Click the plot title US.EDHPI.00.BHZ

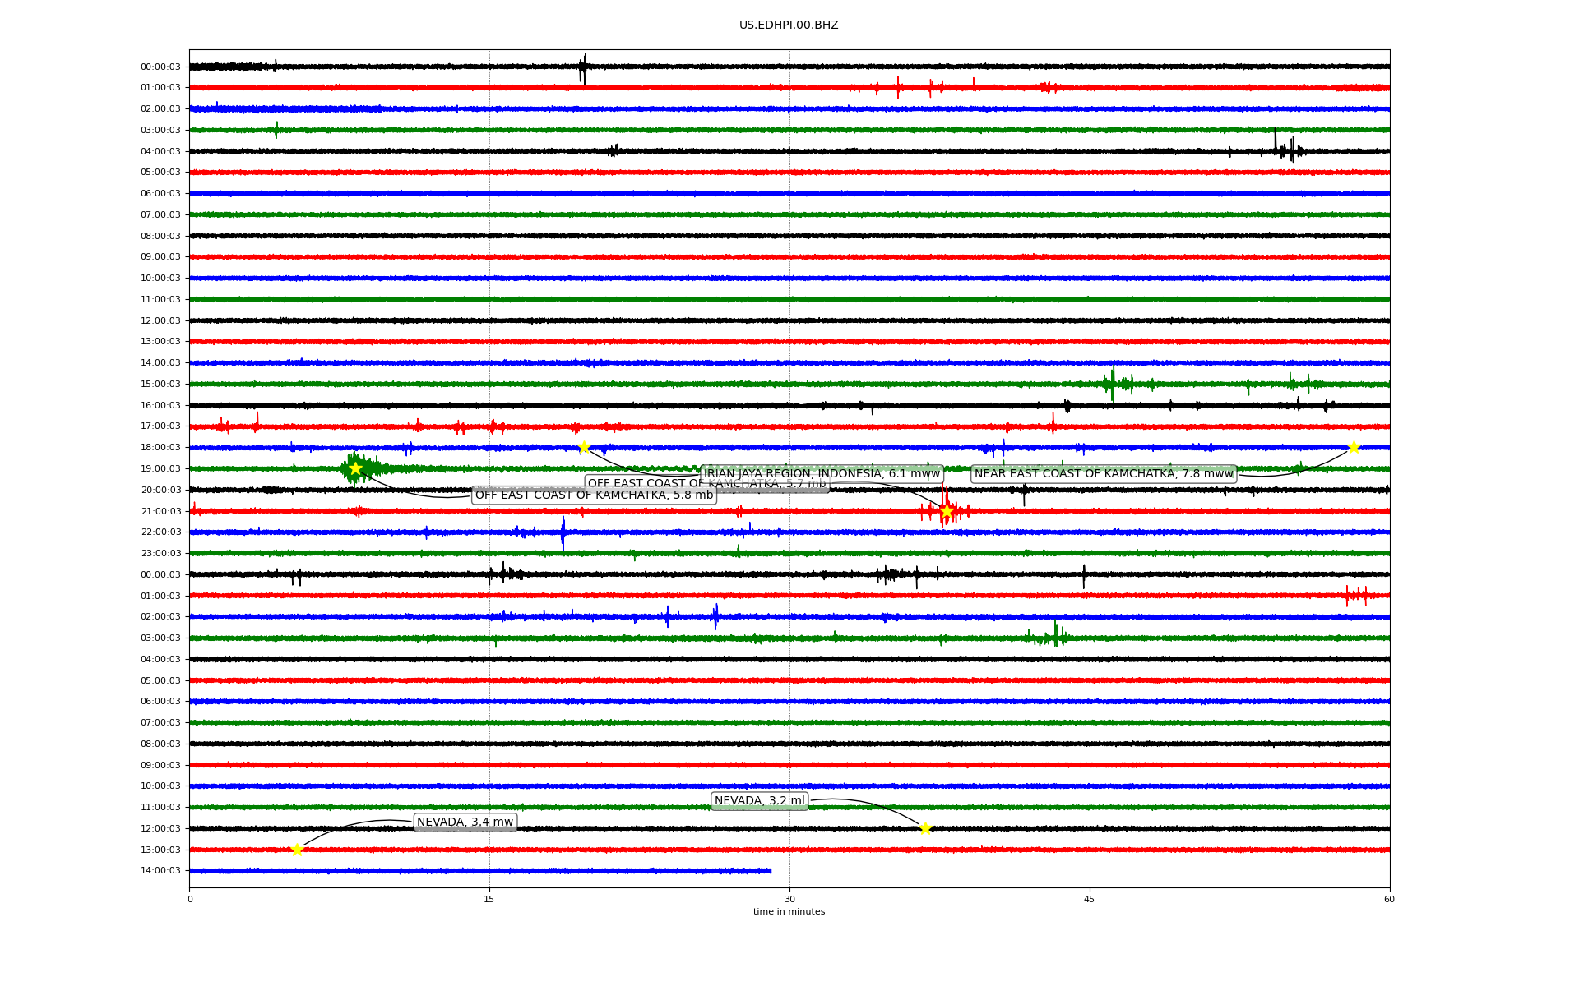789,25
